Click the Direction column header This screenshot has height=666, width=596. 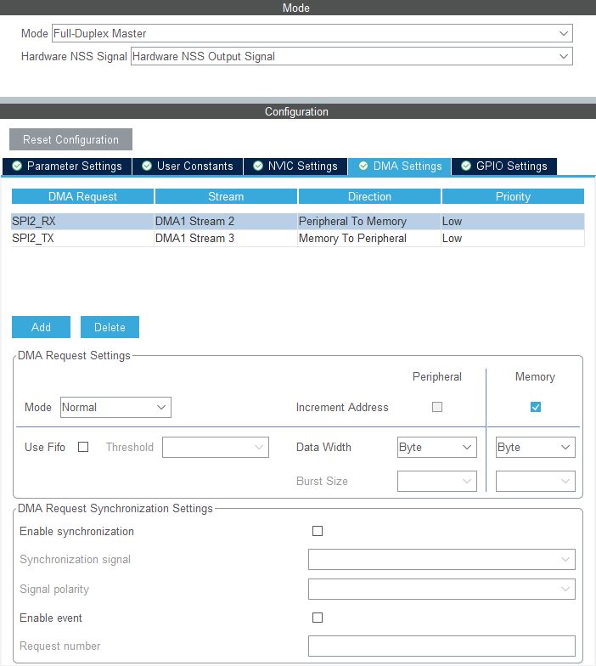[x=369, y=196]
